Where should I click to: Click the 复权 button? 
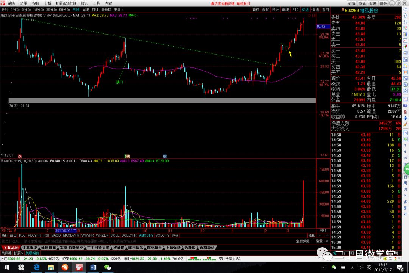click(x=256, y=9)
